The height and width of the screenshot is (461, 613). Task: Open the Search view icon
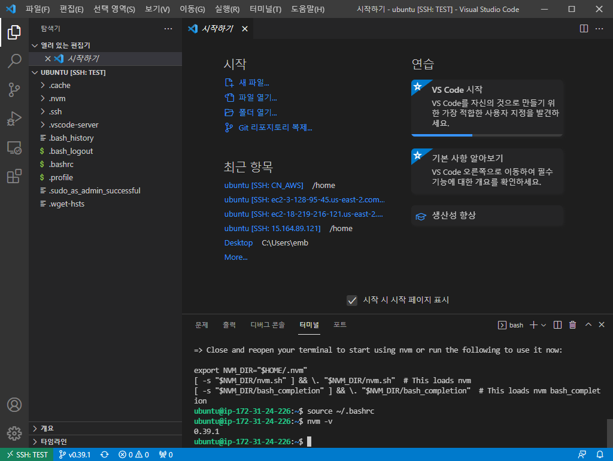(x=14, y=61)
